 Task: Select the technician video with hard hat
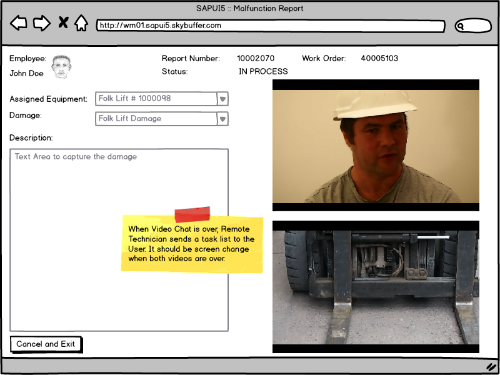pyautogui.click(x=376, y=145)
